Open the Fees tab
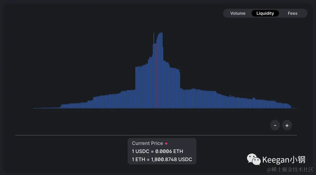This screenshot has width=316, height=175. tap(292, 13)
